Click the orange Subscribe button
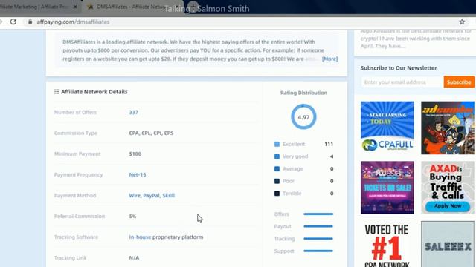 point(459,82)
